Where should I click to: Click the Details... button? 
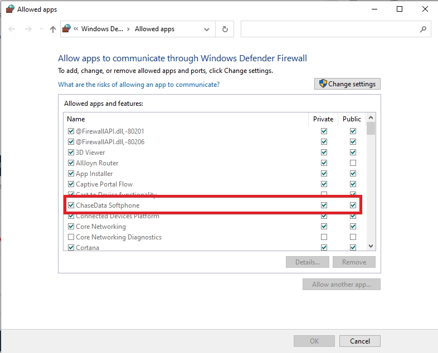pyautogui.click(x=307, y=262)
